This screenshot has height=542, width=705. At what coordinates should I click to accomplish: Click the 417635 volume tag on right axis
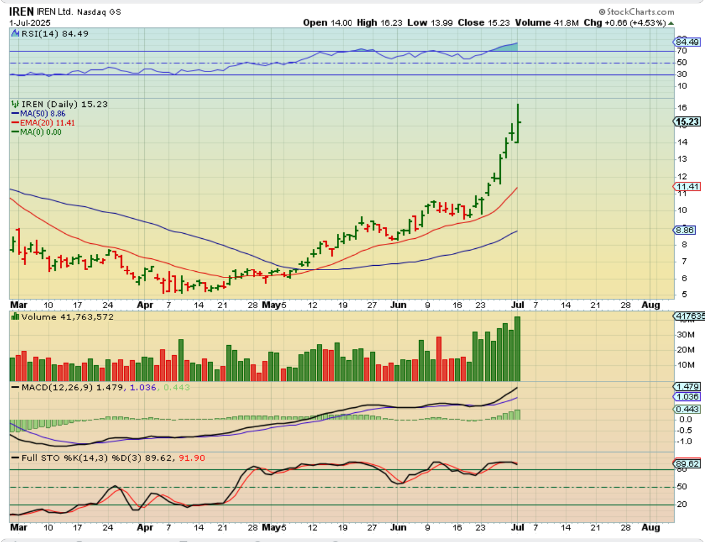tap(689, 317)
